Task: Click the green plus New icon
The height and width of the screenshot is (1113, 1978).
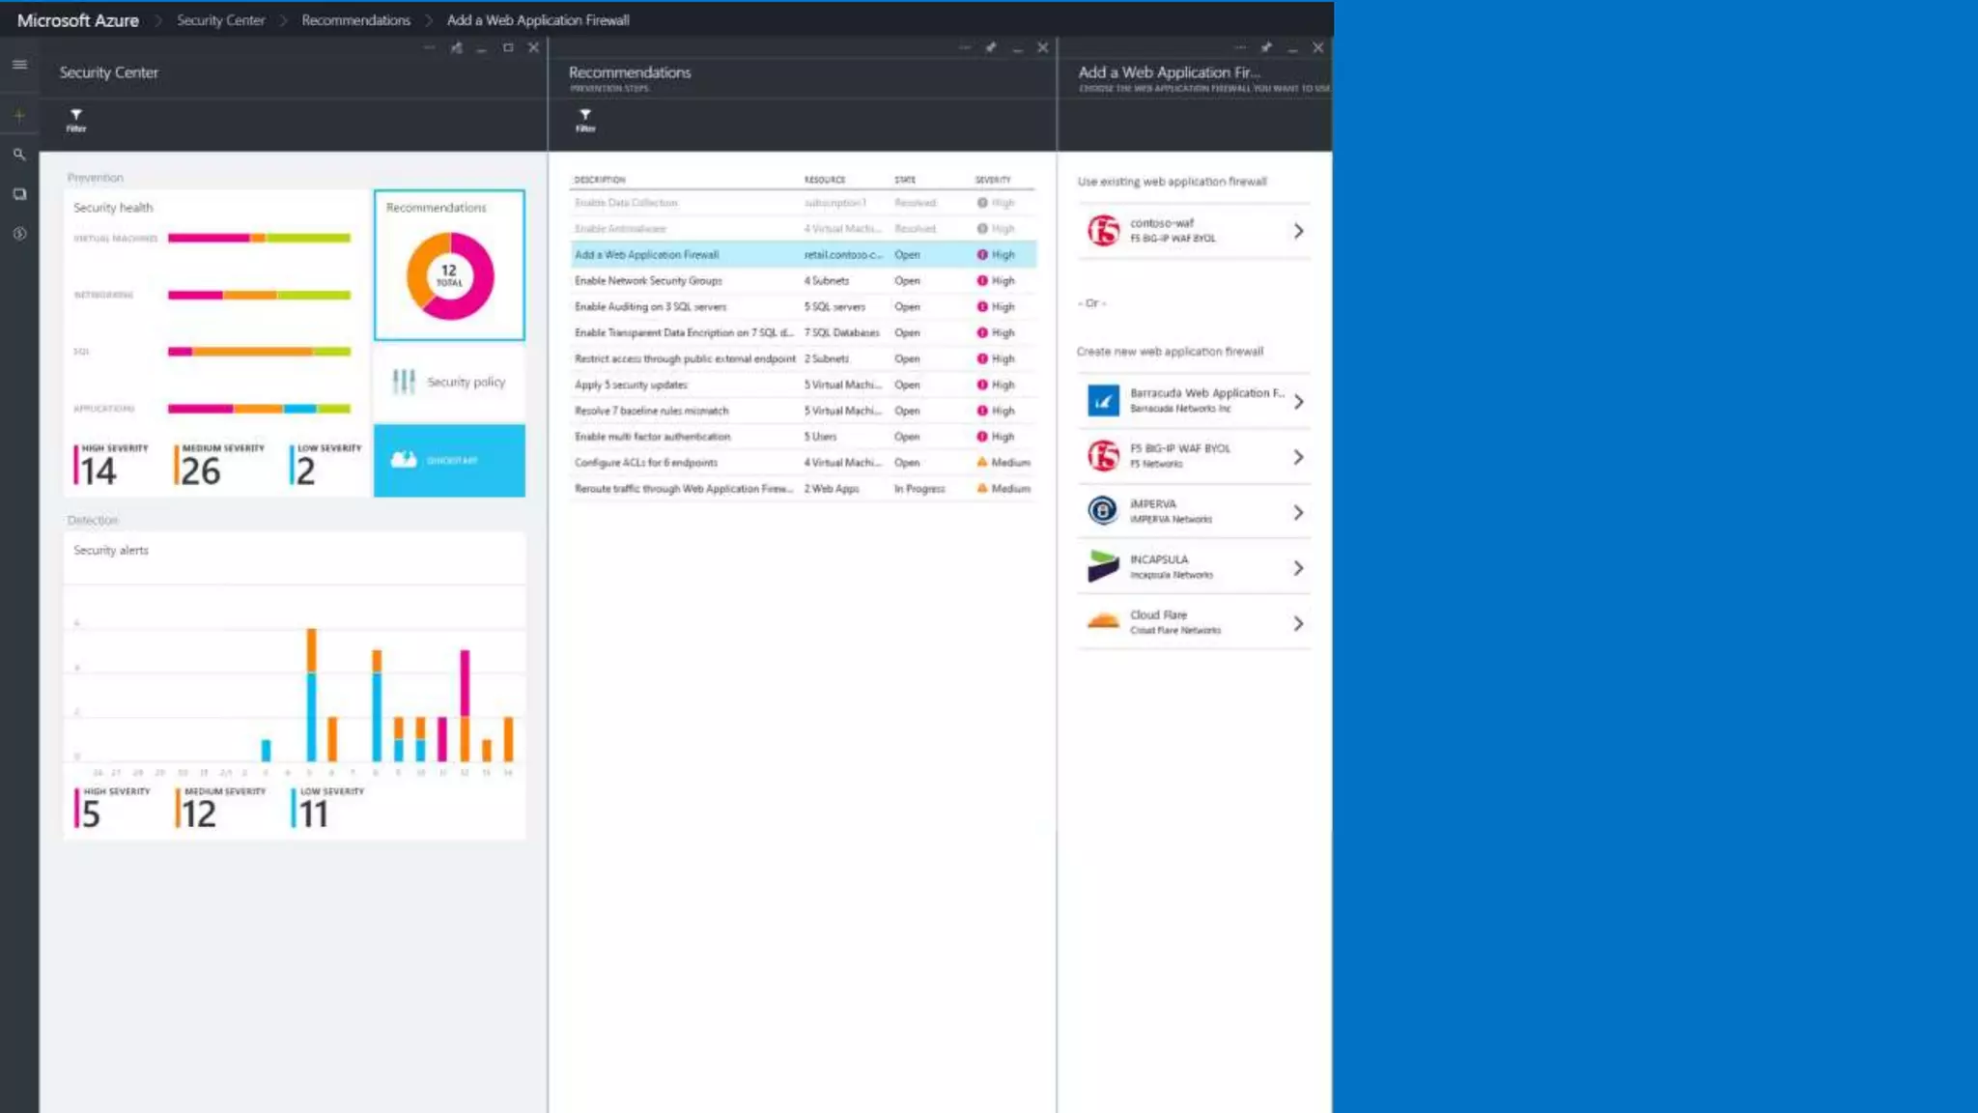Action: point(19,115)
